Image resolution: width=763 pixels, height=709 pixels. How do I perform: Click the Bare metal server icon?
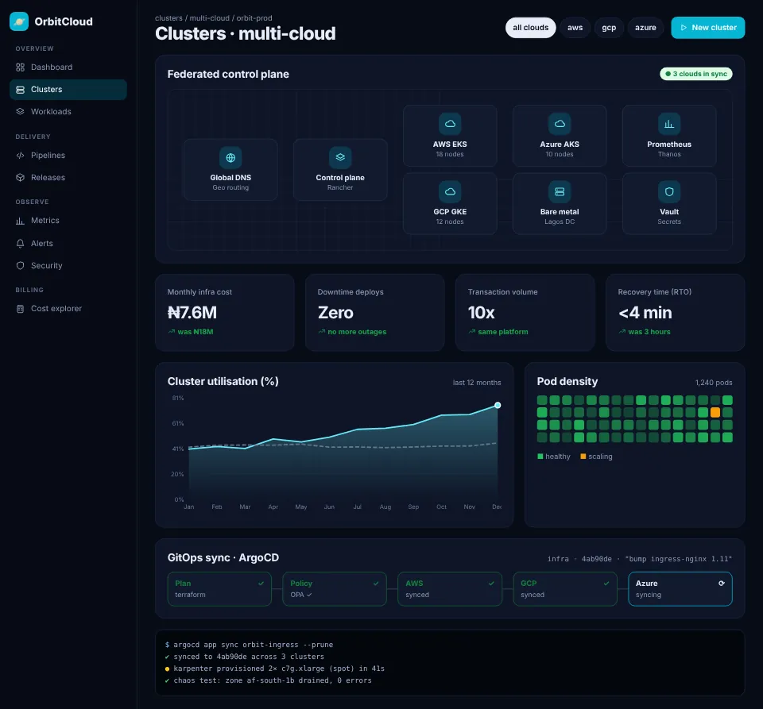pyautogui.click(x=560, y=191)
